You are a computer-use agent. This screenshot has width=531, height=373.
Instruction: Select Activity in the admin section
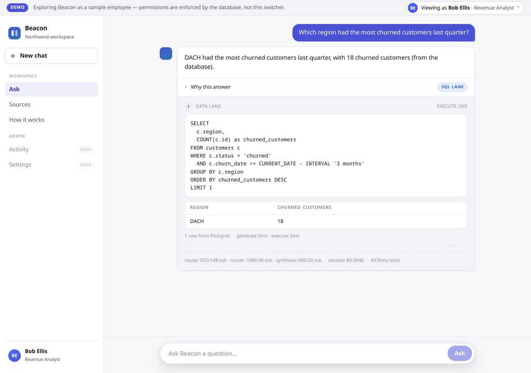[x=52, y=149]
